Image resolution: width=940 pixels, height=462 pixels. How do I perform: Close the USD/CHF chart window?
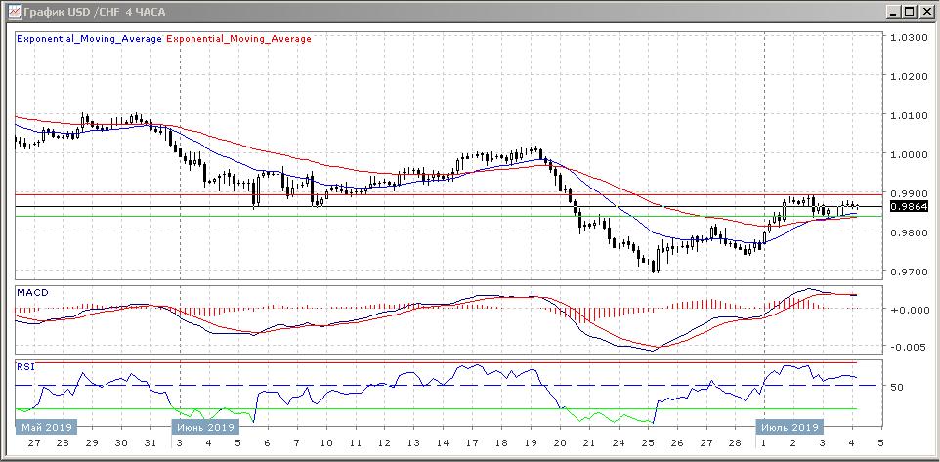coord(926,11)
